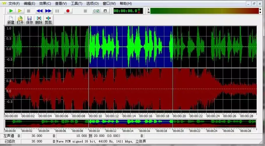
Task: Toggle the small window view button beside the timer
Action: pos(105,11)
